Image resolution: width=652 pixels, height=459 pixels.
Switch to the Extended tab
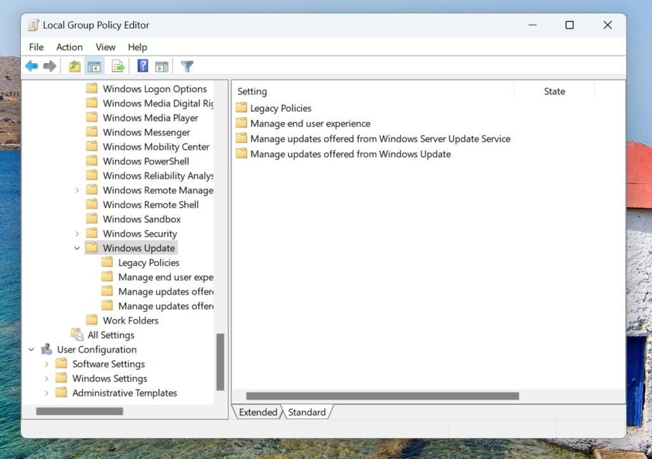click(258, 412)
